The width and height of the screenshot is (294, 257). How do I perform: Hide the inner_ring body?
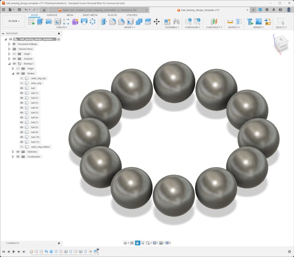(21, 83)
